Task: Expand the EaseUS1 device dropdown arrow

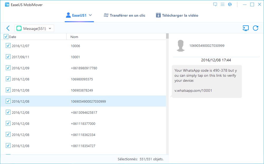Action: click(90, 15)
